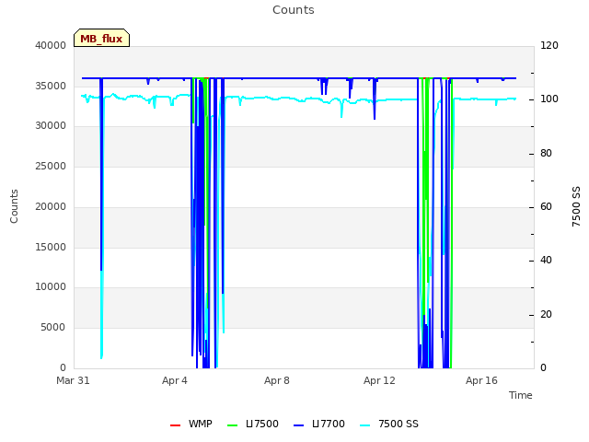Click the 60 right axis tick label
The width and height of the screenshot is (589, 442).
pos(546,206)
